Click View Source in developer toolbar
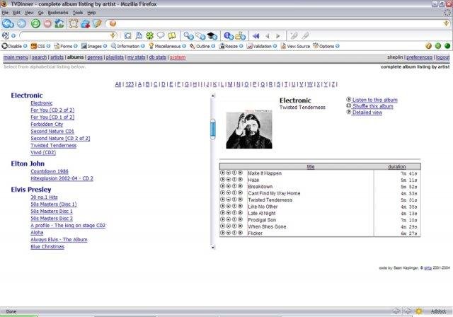453x317 pixels. (x=295, y=46)
